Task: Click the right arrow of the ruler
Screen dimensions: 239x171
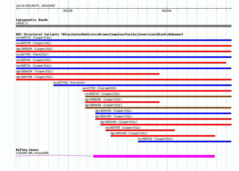Action: [230, 8]
